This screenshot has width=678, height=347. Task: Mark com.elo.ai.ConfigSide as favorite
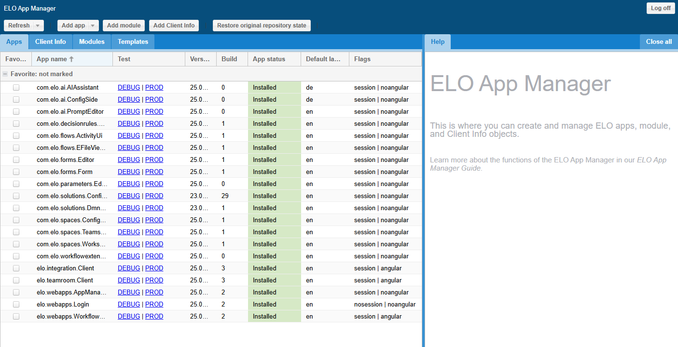coord(16,100)
